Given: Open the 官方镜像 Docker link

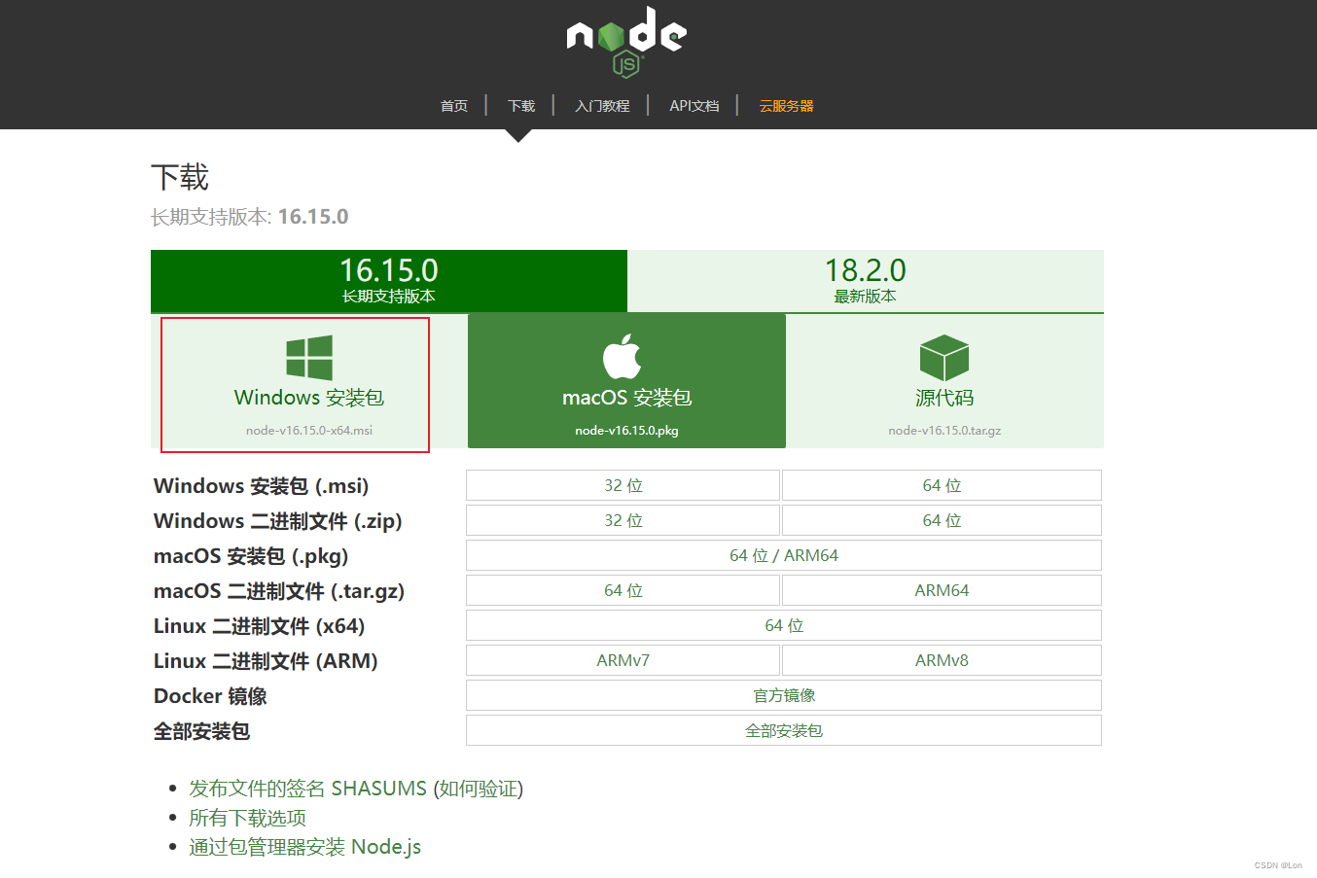Looking at the screenshot, I should pos(784,695).
